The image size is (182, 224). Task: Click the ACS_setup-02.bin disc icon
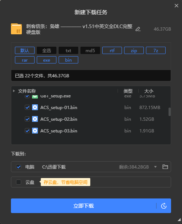click(35, 119)
